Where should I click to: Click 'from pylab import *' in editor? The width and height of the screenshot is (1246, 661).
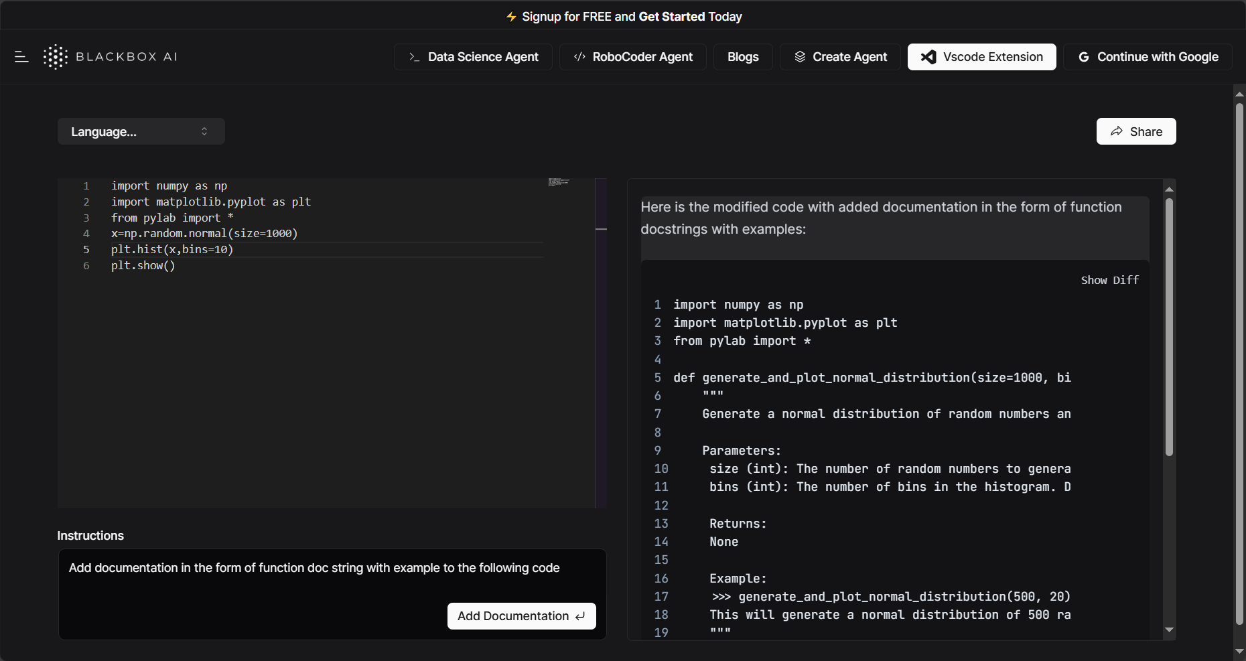(172, 218)
